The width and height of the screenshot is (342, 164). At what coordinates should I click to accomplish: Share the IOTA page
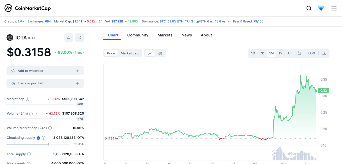[80, 37]
